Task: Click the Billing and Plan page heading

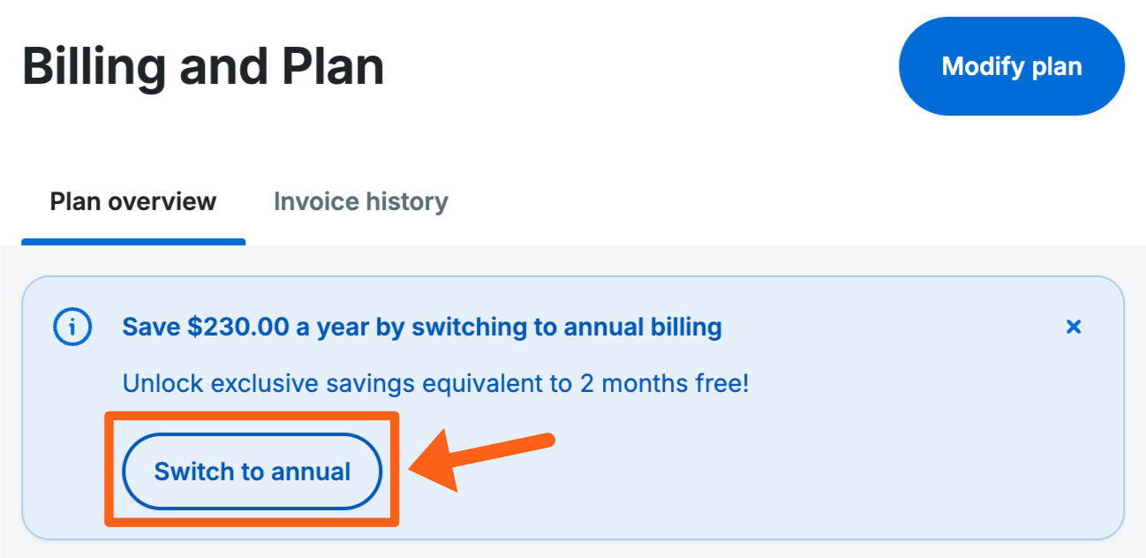Action: (203, 66)
